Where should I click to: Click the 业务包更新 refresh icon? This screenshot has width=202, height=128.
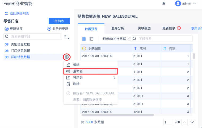49,29
